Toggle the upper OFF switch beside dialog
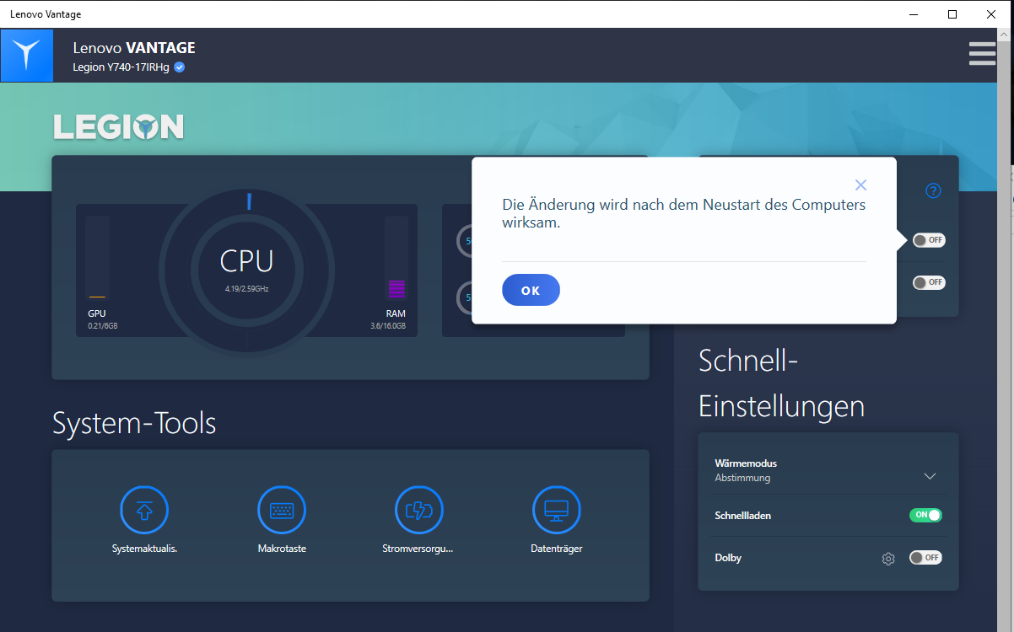 pyautogui.click(x=929, y=240)
